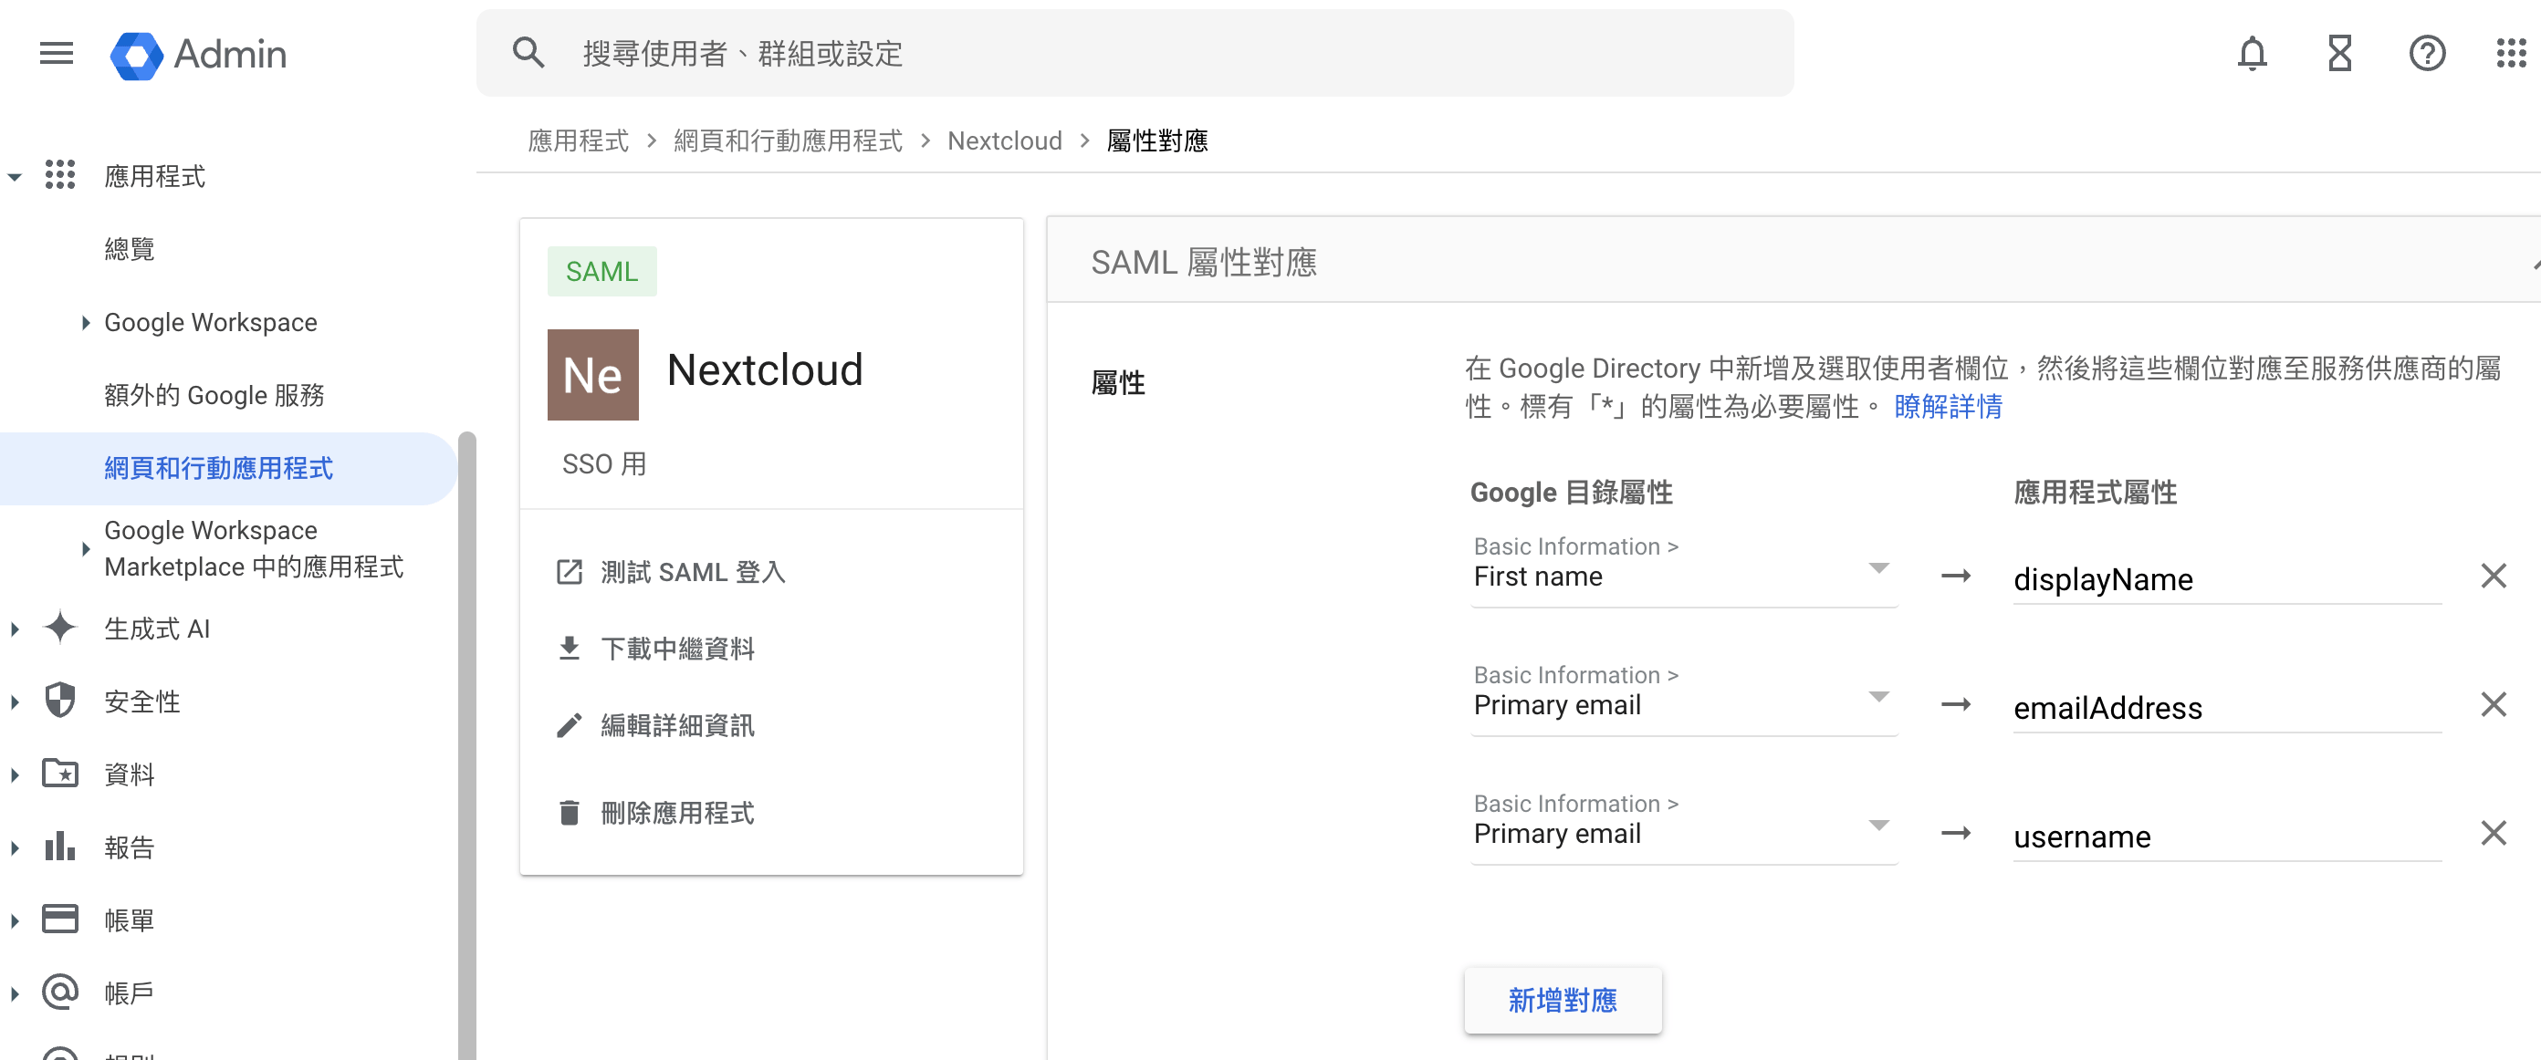2541x1060 pixels.
Task: Select 總覽 in the sidebar
Action: pyautogui.click(x=130, y=249)
